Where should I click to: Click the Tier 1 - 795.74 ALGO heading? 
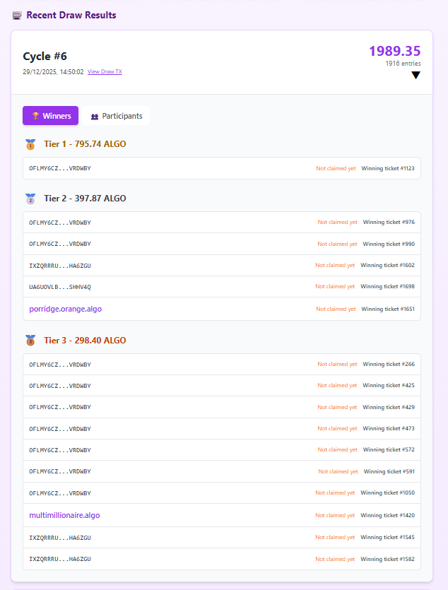click(x=85, y=144)
